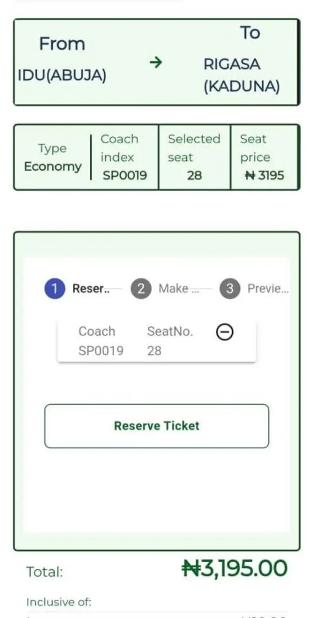This screenshot has width=313, height=618.
Task: Tap the minus icon to remove seat 28
Action: (224, 331)
